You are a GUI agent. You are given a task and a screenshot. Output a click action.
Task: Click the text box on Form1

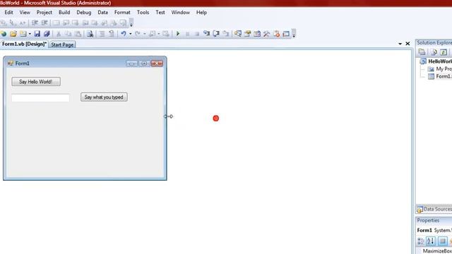coord(40,98)
